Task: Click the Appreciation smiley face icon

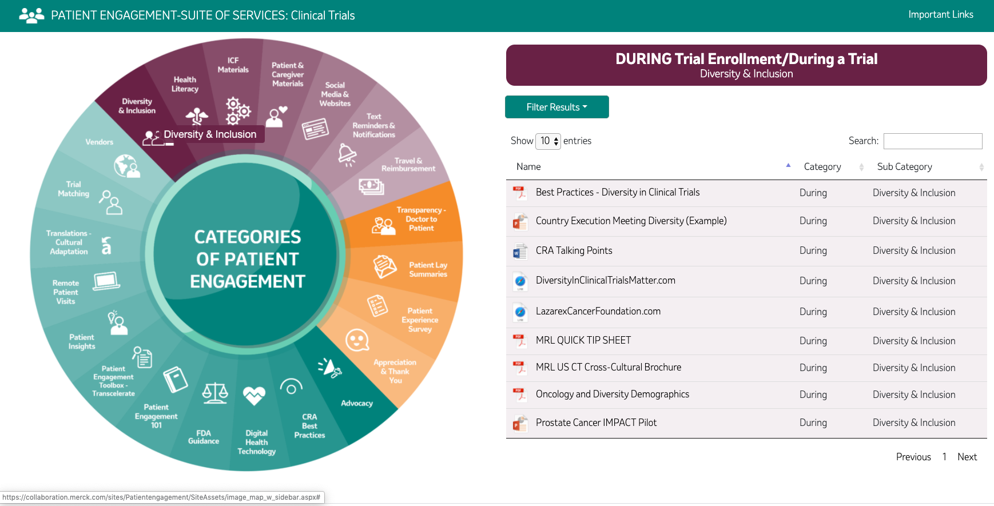Action: (x=357, y=341)
